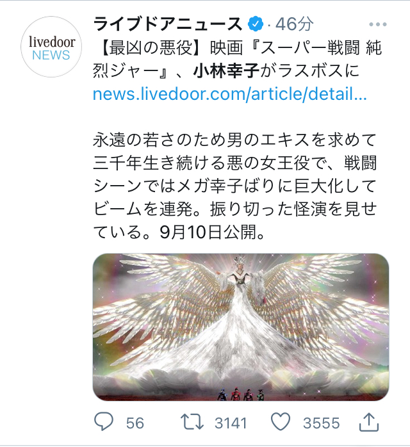Retweet using the arrows icon
410x447 pixels.
(x=192, y=422)
